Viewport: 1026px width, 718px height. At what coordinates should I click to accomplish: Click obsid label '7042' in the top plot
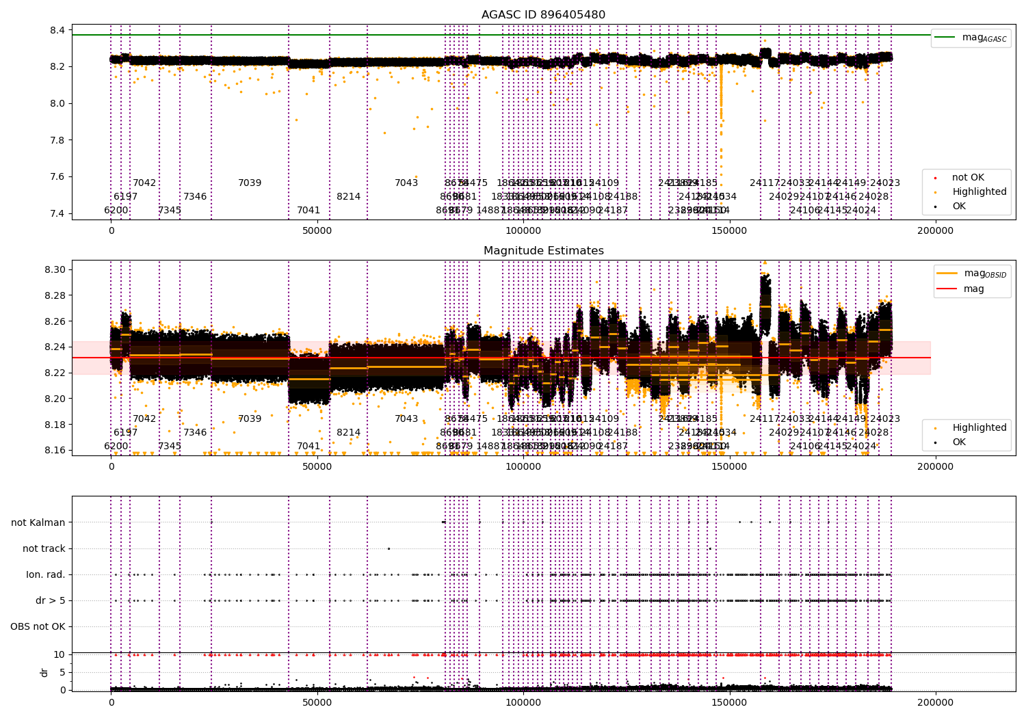(144, 183)
